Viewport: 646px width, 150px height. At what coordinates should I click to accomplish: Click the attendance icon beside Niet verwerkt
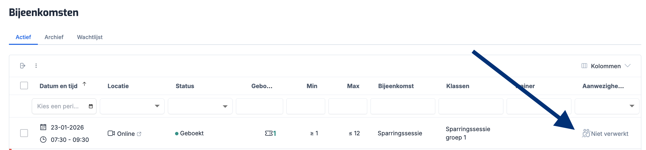click(586, 133)
